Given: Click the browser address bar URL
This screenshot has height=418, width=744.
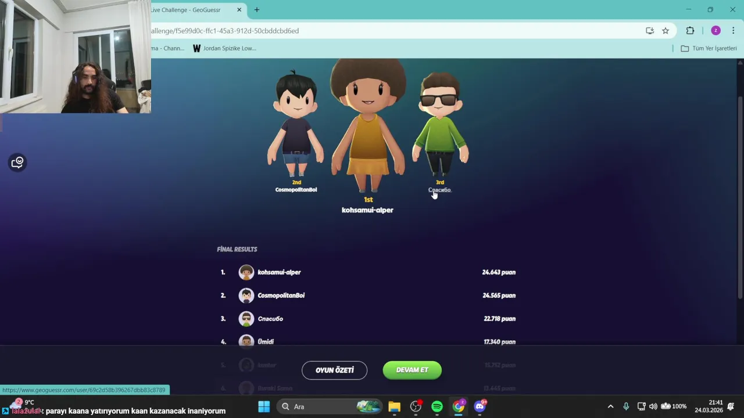Looking at the screenshot, I should pos(226,31).
